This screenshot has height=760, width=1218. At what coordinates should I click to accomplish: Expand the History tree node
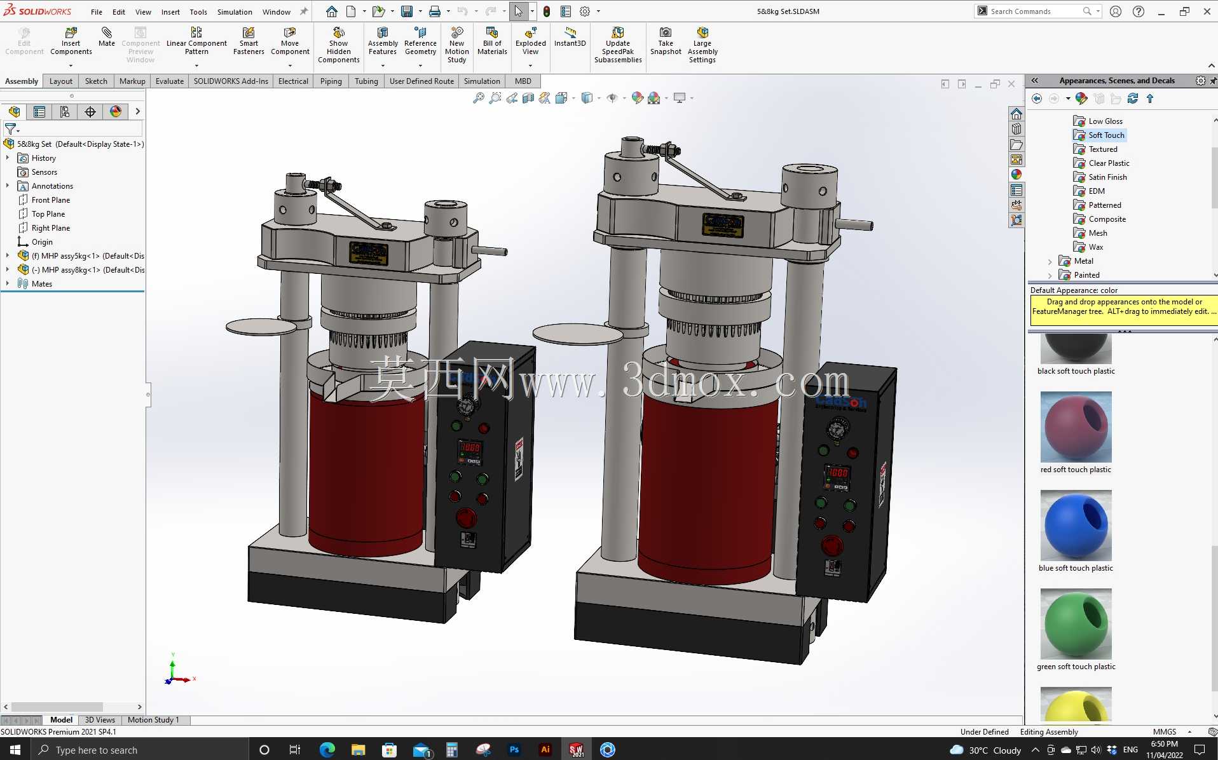(8, 158)
